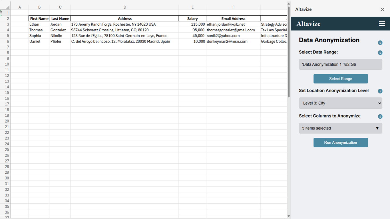Select row 3 header
Viewport: 390px width, 219px height.
pos(5,24)
